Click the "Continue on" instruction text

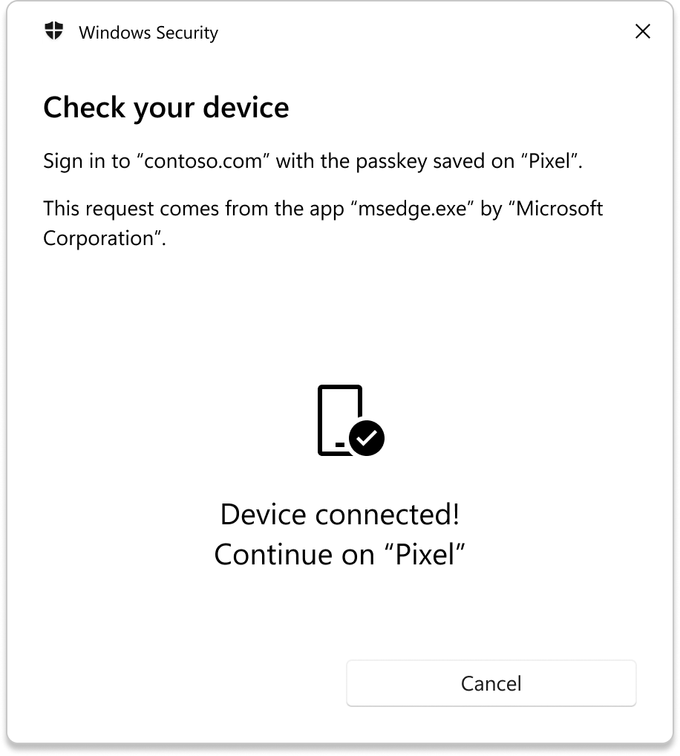click(x=294, y=555)
